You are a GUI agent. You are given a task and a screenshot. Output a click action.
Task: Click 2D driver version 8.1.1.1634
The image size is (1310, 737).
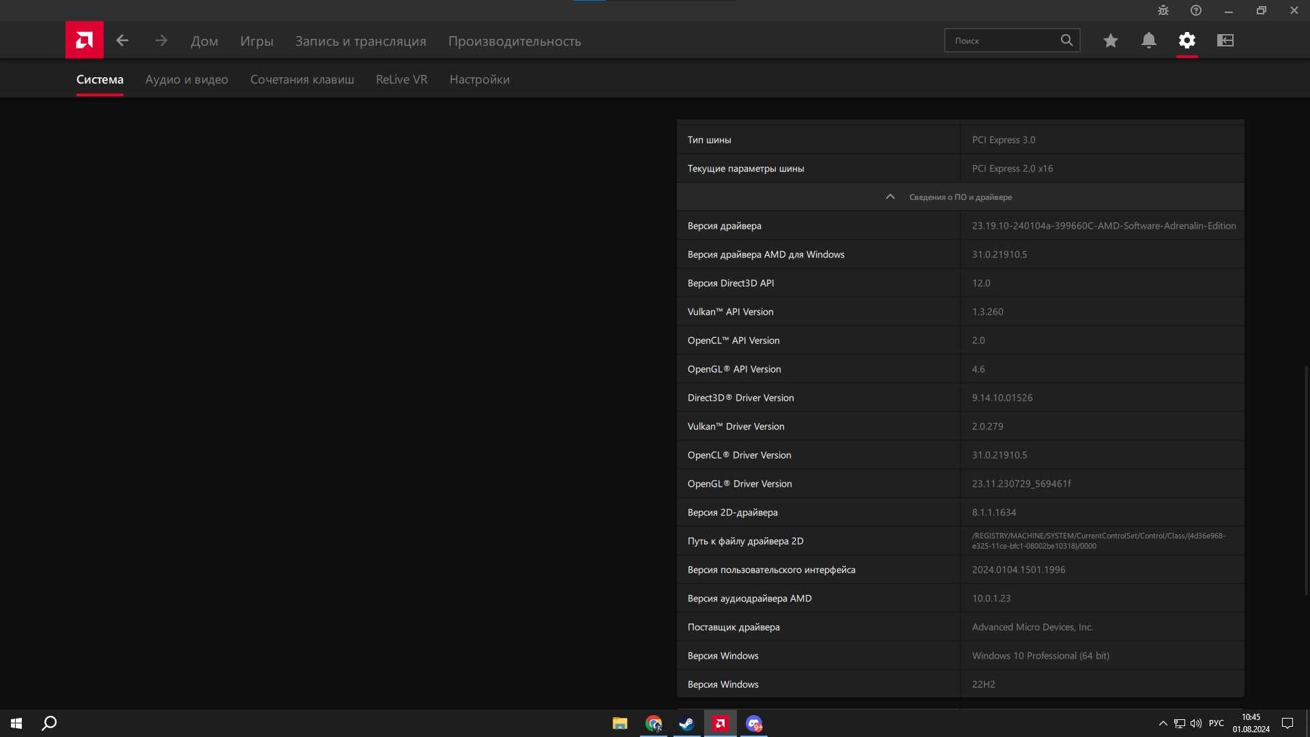point(994,512)
